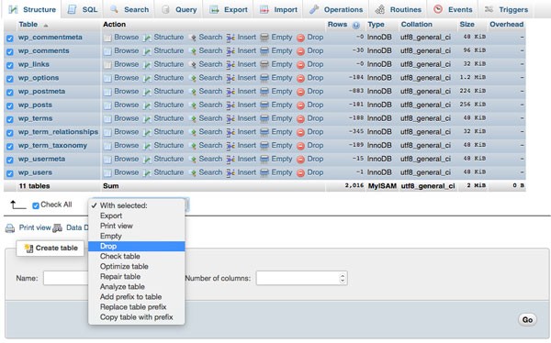The height and width of the screenshot is (343, 551).
Task: Click red Drop icon in wp_options row
Action: pyautogui.click(x=300, y=78)
